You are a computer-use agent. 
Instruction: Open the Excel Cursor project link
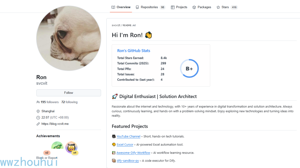tap(125, 145)
